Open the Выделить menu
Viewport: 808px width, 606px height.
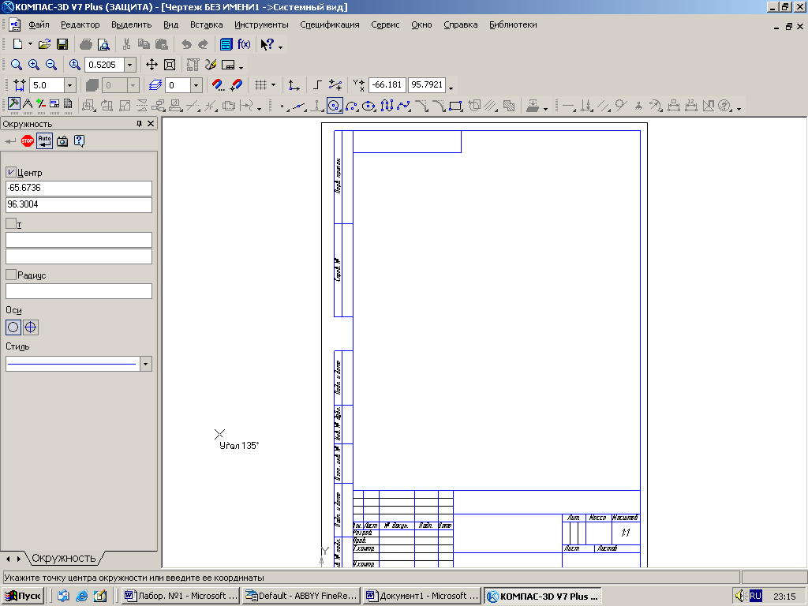coord(132,24)
